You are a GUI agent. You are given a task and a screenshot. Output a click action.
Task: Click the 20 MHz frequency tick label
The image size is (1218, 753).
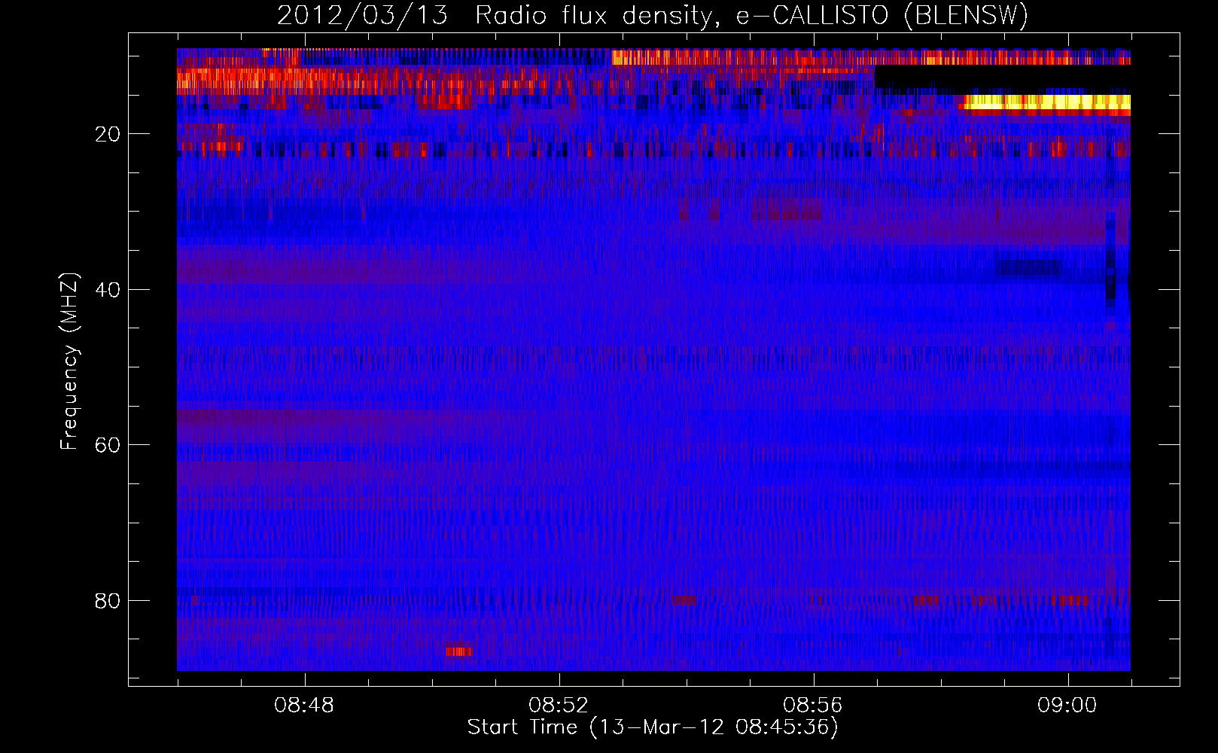coord(108,134)
